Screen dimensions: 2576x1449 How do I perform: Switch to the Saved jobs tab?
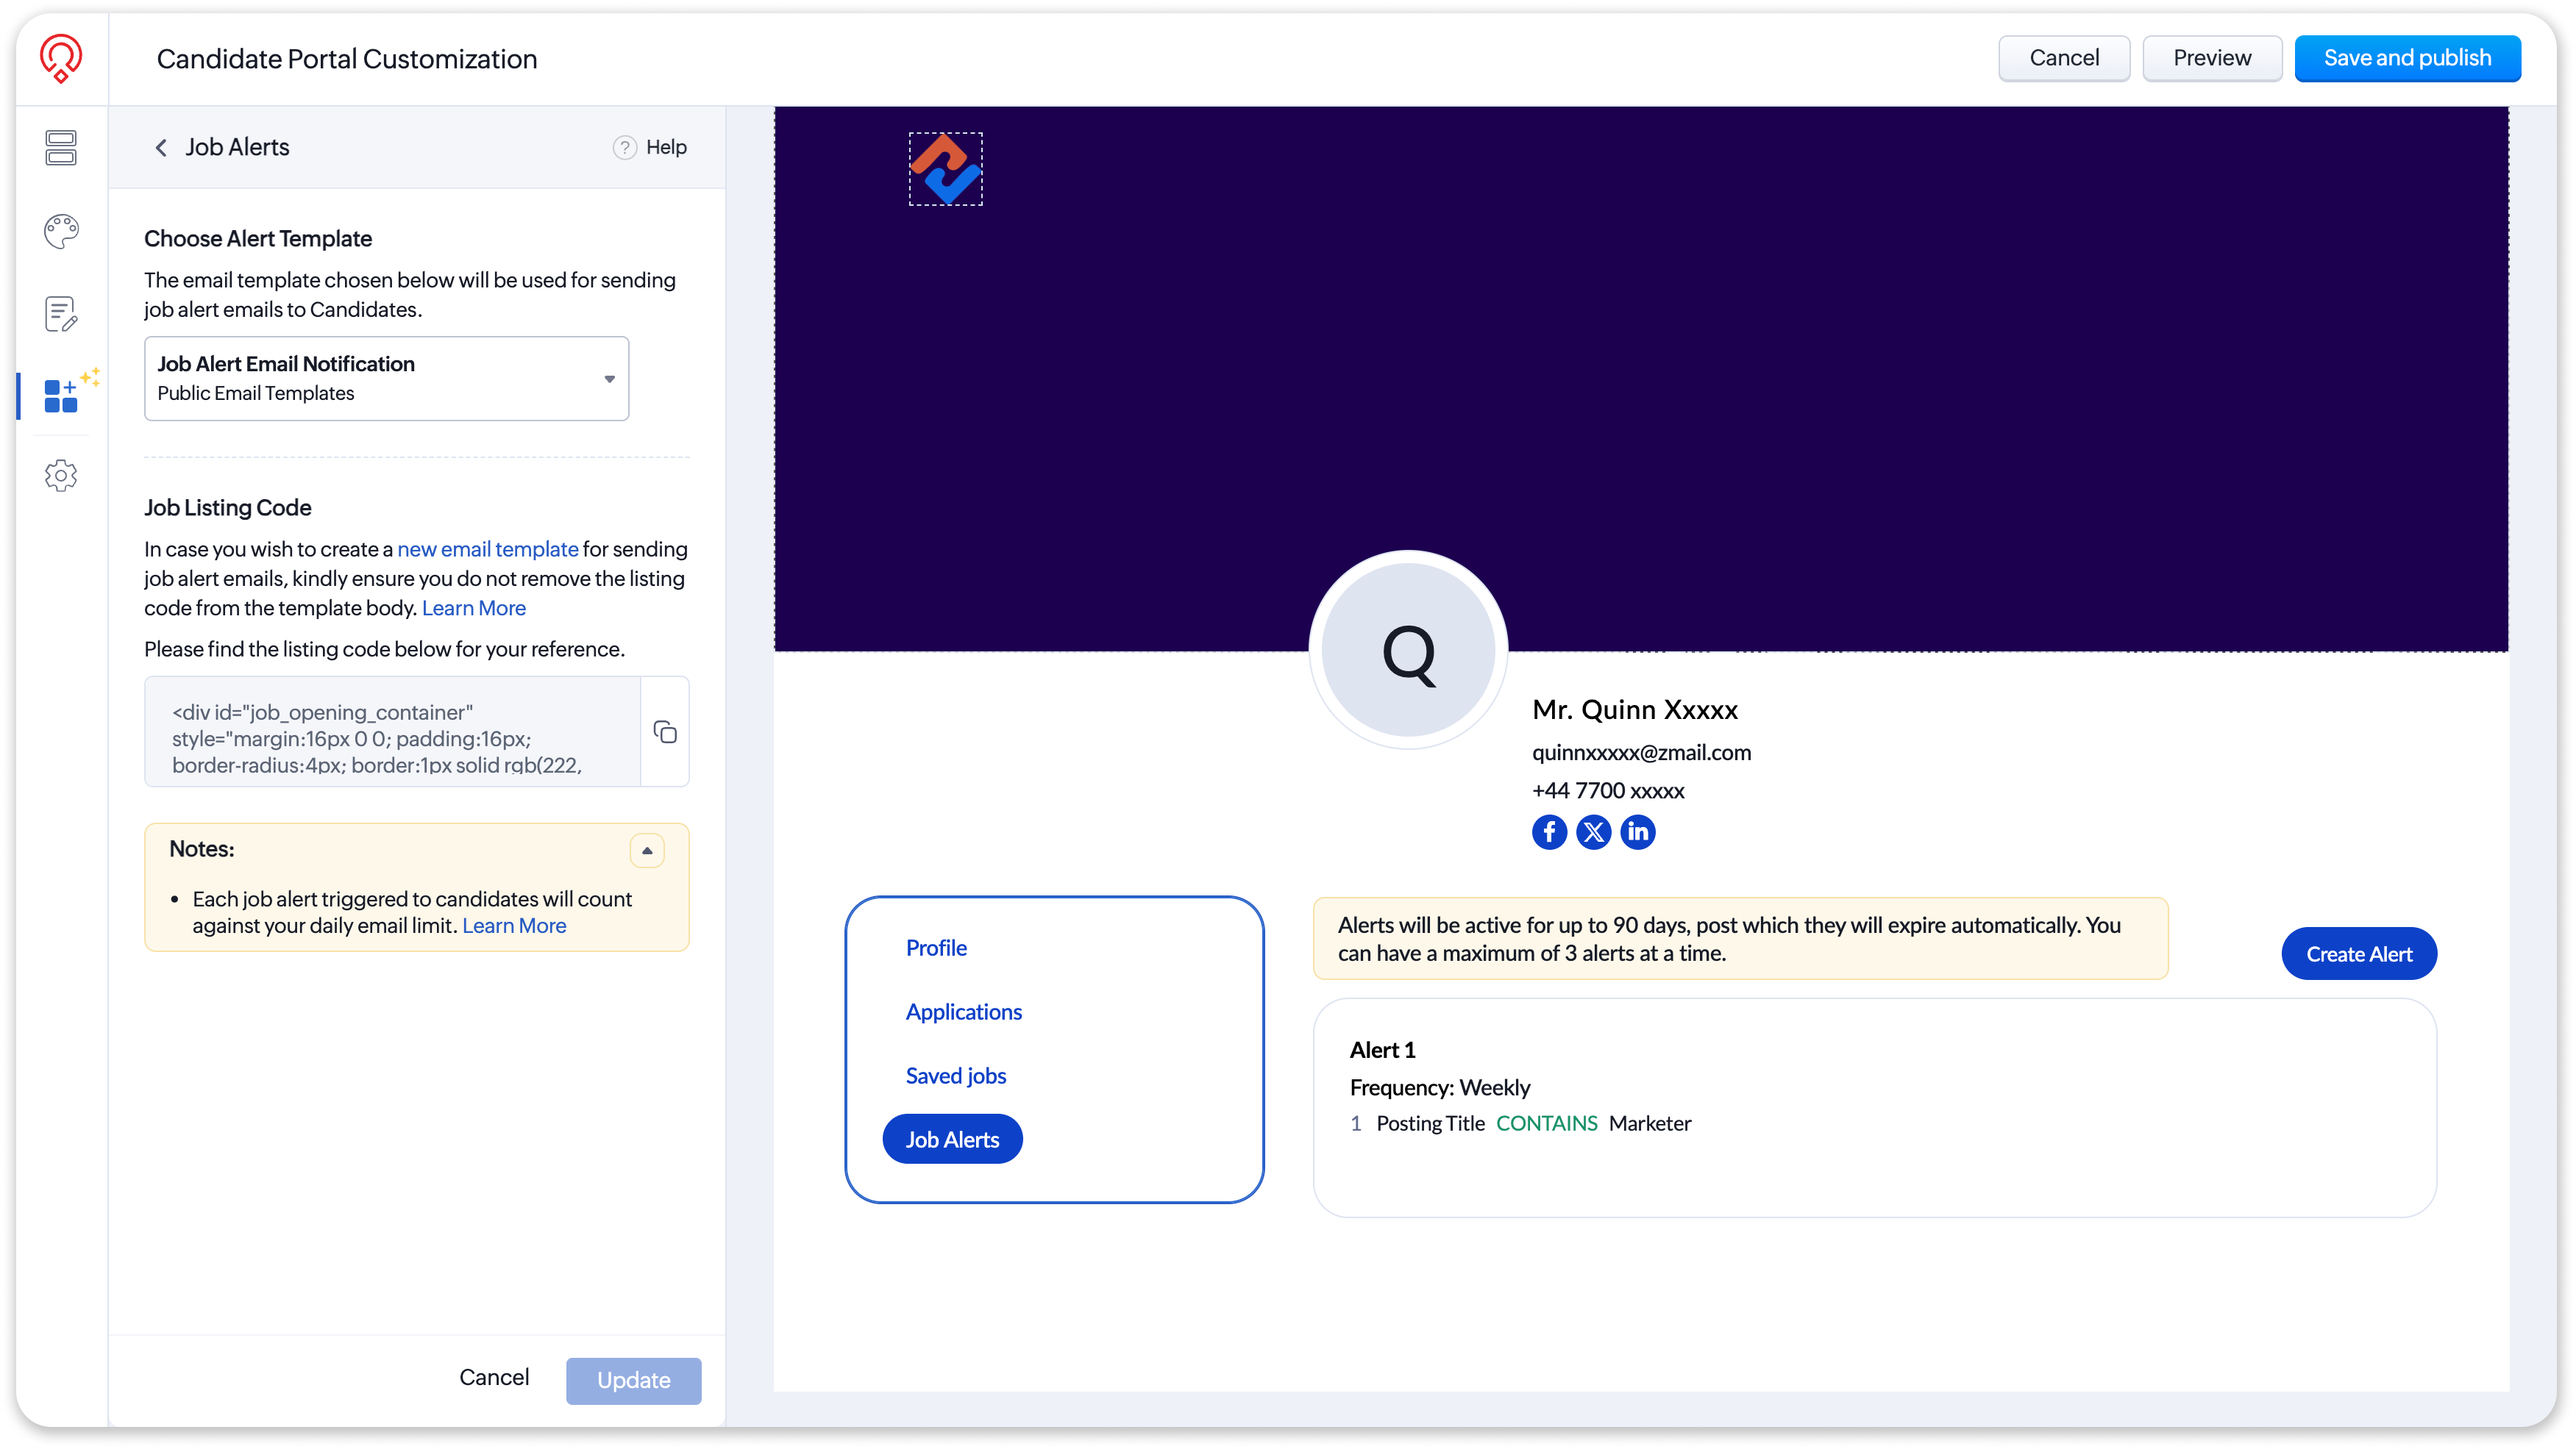[x=955, y=1076]
